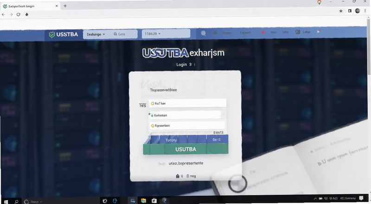Click the green diamond icon in second field
This screenshot has height=204, width=371.
click(x=152, y=115)
